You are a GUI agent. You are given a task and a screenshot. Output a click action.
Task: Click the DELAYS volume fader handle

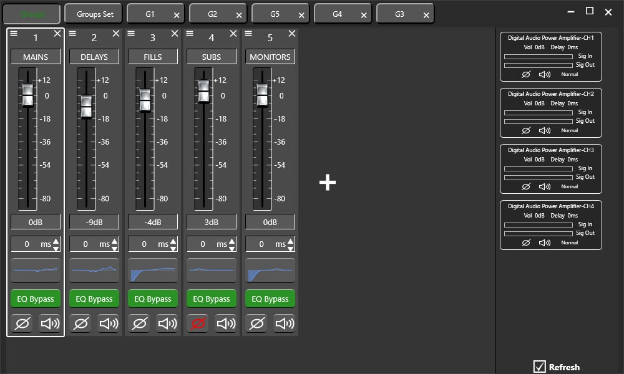click(x=86, y=106)
